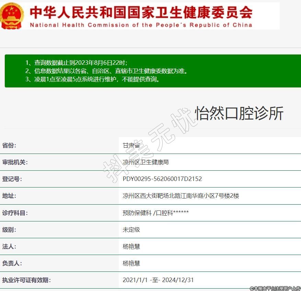Click the clinic name heading 怡然口腔诊所
Screen dimensions: 301x291
[239, 113]
